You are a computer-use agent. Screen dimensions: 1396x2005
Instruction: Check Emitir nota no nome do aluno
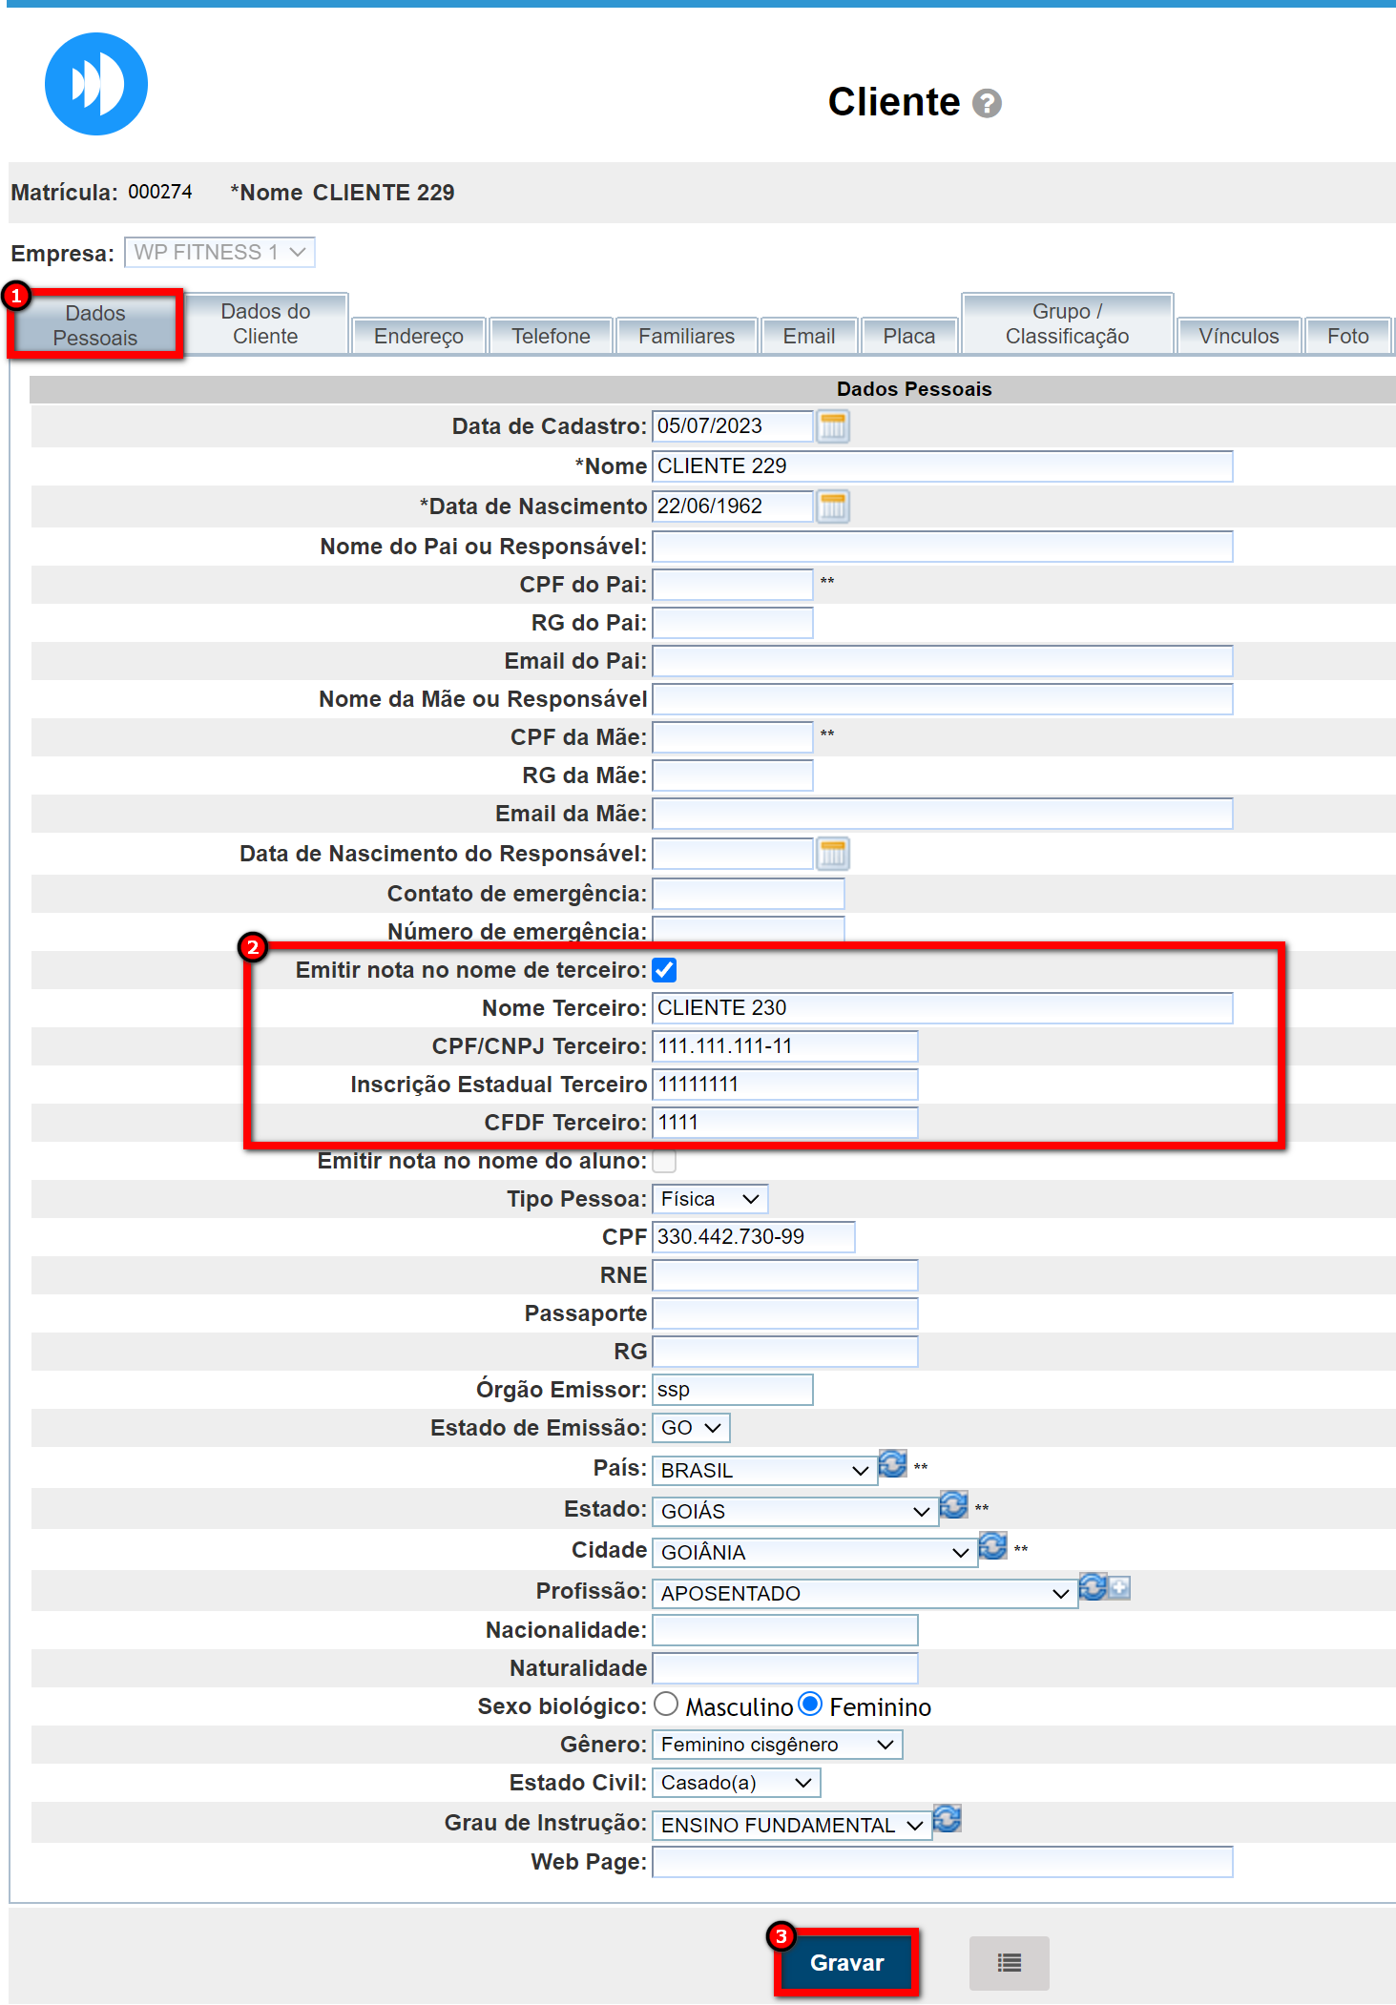click(x=665, y=1161)
